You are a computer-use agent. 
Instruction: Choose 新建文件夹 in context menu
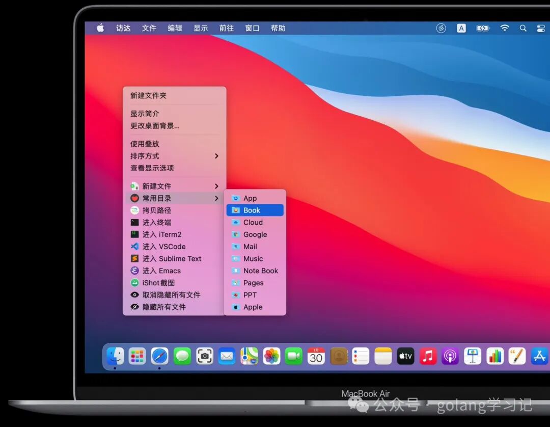click(x=174, y=95)
